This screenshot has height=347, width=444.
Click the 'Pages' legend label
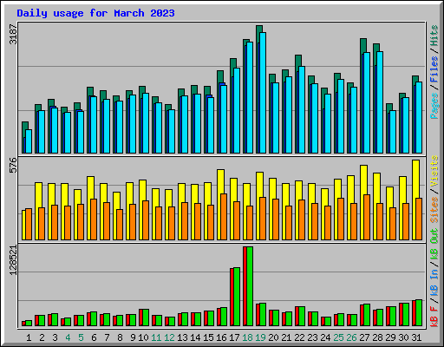pos(434,106)
